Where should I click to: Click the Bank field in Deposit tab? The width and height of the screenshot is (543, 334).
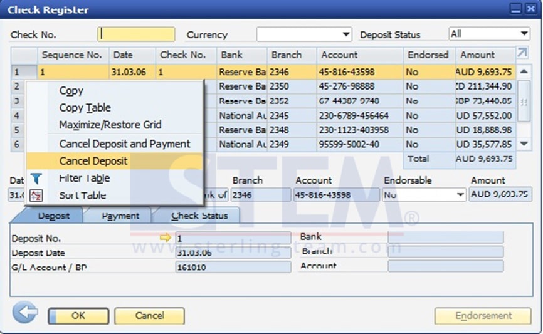(446, 237)
